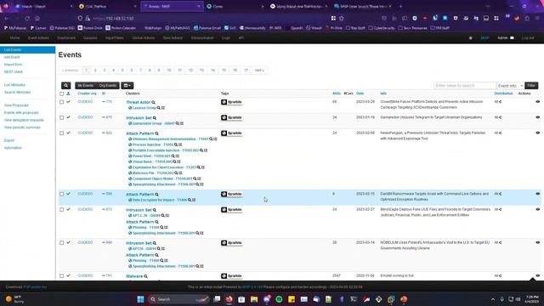Screen dimensions: 544x306
Task: Open the Event info dropdown beside the search field
Action: pos(510,86)
